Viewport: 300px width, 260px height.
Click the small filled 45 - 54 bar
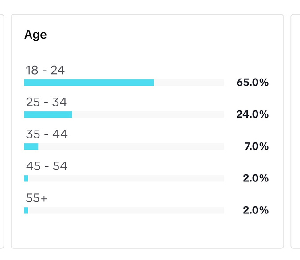coord(26,178)
